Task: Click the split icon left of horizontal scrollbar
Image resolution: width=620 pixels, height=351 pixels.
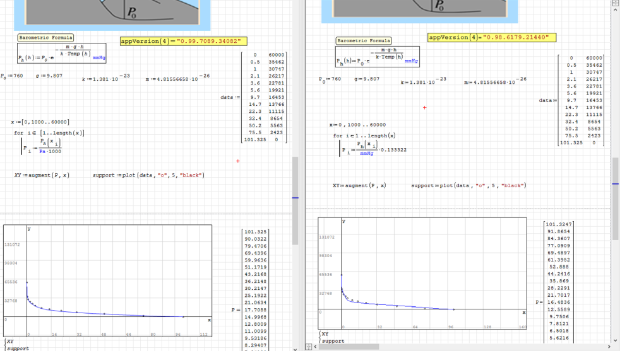Action: pos(309,347)
